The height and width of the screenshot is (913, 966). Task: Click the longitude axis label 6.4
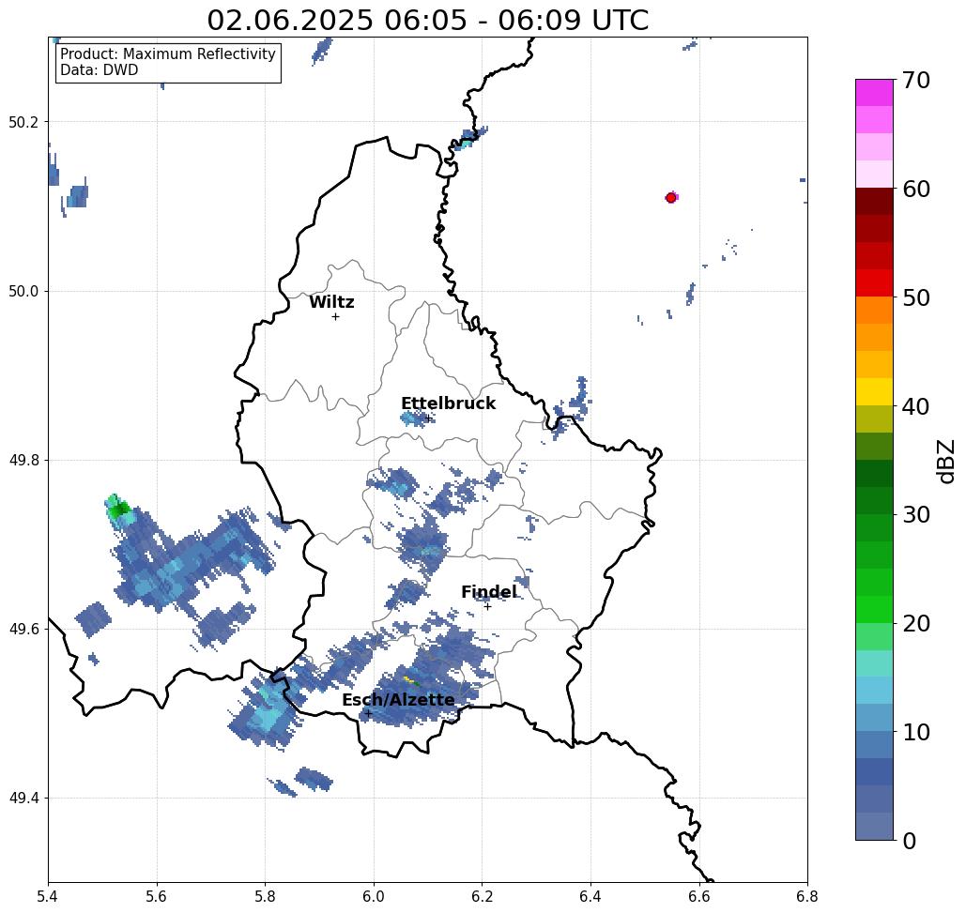tap(590, 896)
